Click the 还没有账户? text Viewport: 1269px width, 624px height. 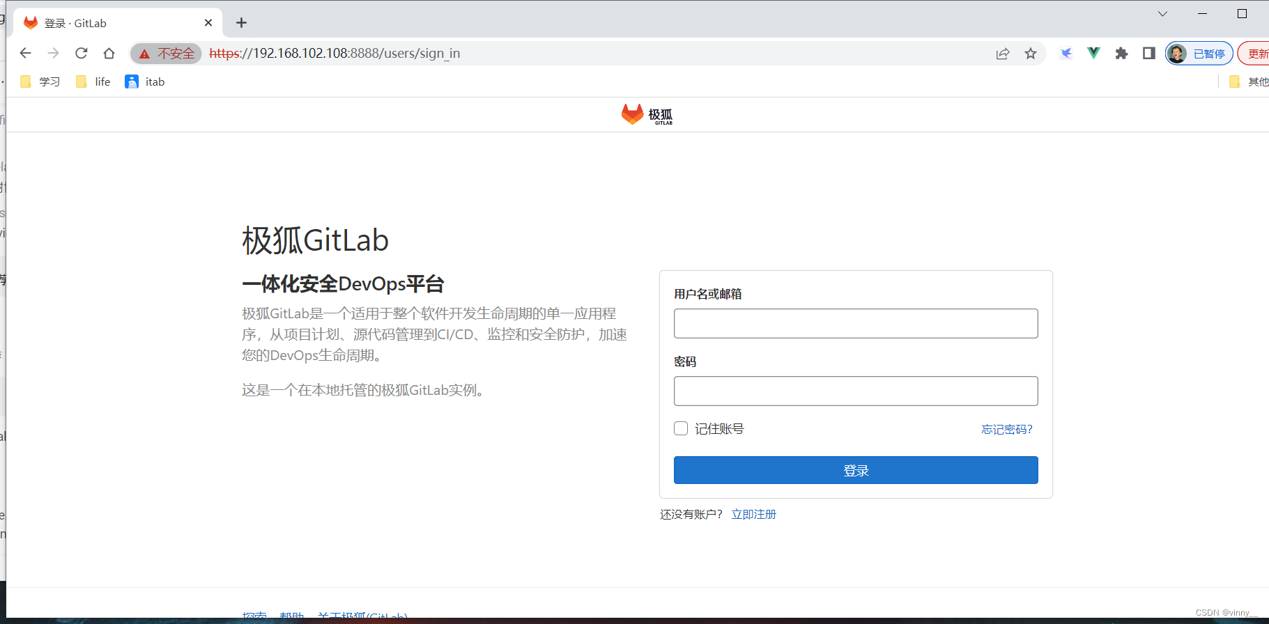[691, 514]
